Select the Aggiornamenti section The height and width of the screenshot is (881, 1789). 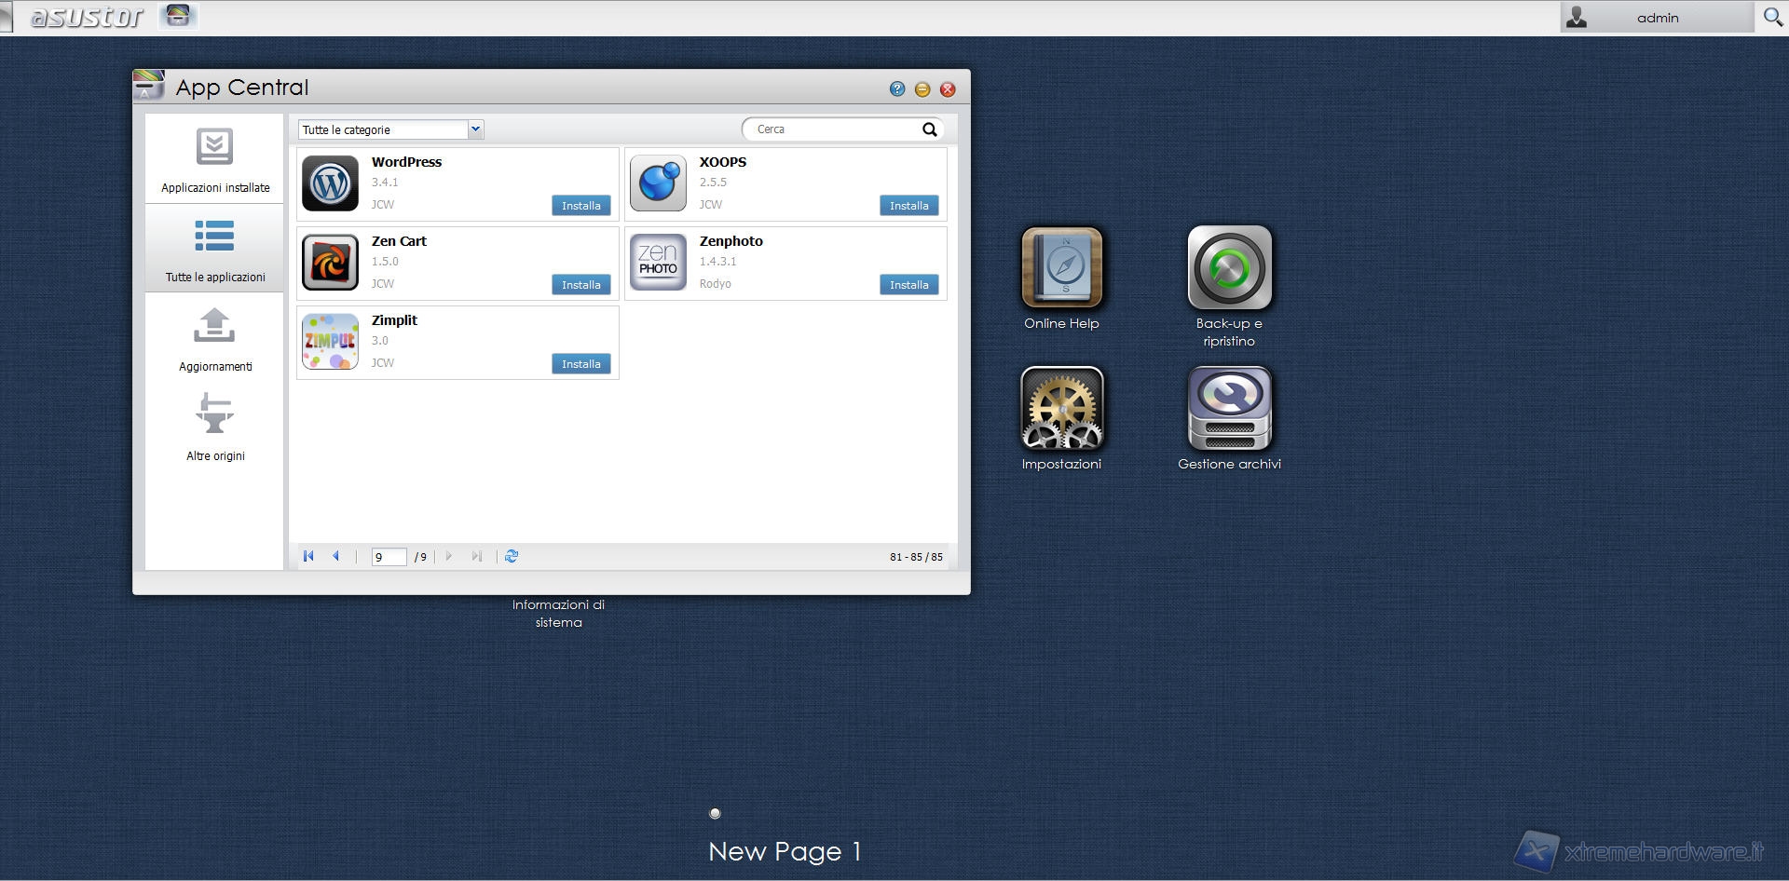pyautogui.click(x=214, y=339)
